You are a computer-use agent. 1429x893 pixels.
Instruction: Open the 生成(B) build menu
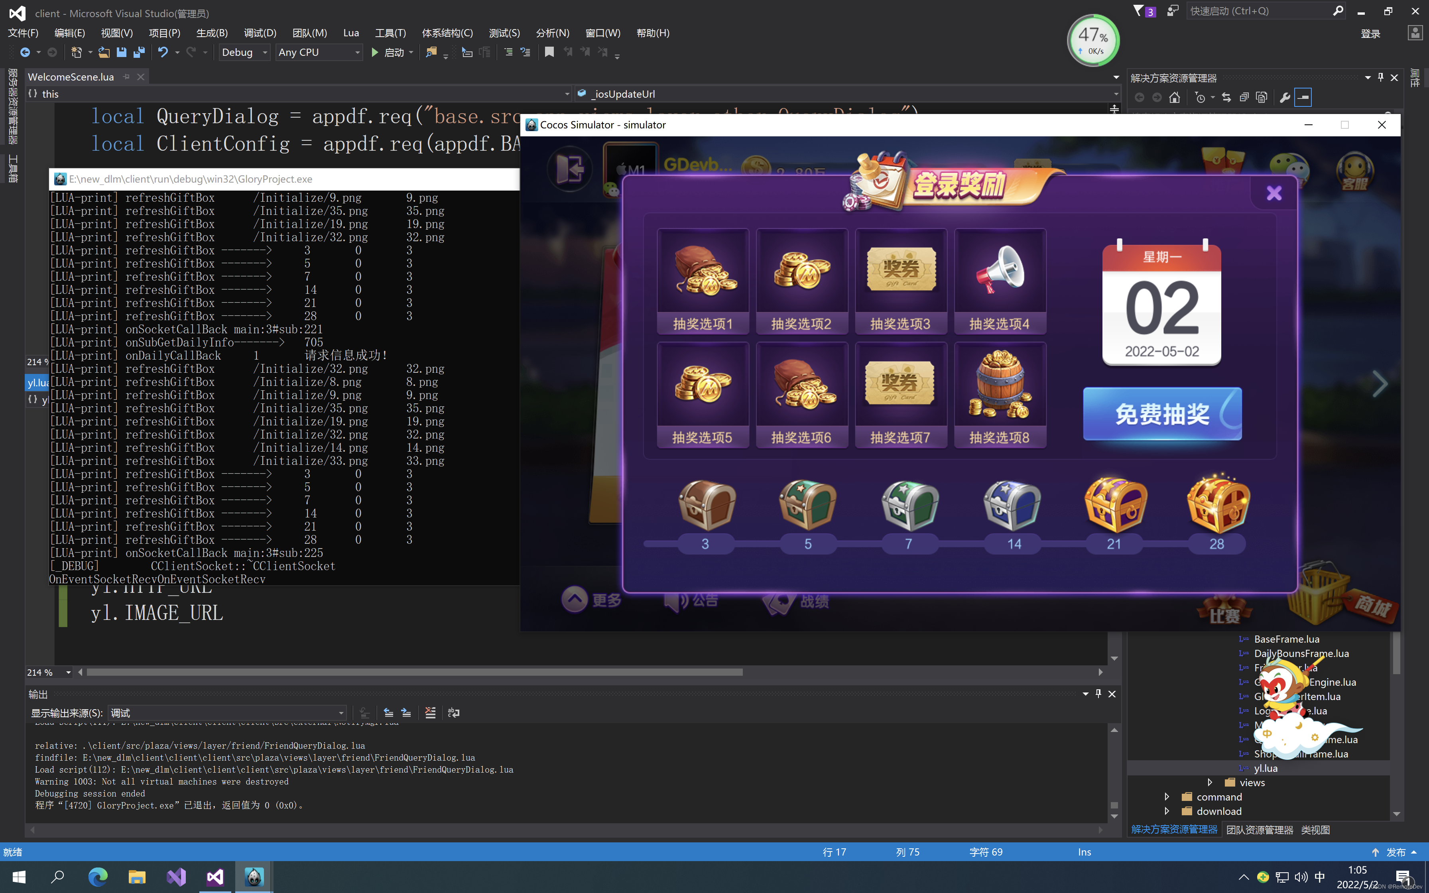click(212, 33)
